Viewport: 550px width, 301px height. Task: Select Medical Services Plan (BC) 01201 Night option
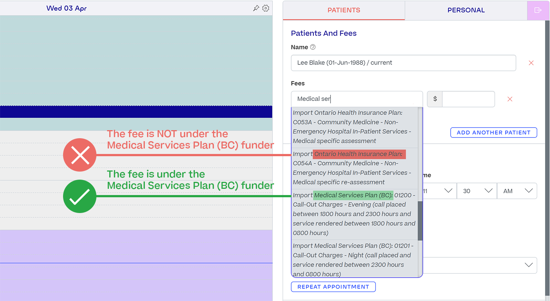pyautogui.click(x=355, y=259)
